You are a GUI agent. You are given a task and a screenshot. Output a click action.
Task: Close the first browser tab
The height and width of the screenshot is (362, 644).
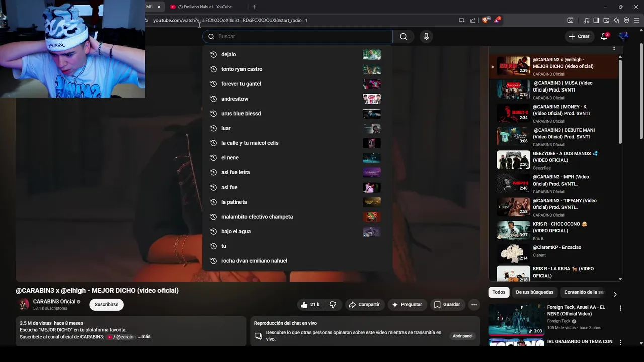pos(159,7)
